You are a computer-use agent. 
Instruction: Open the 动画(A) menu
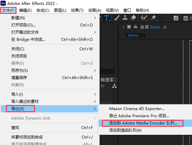click(95, 10)
